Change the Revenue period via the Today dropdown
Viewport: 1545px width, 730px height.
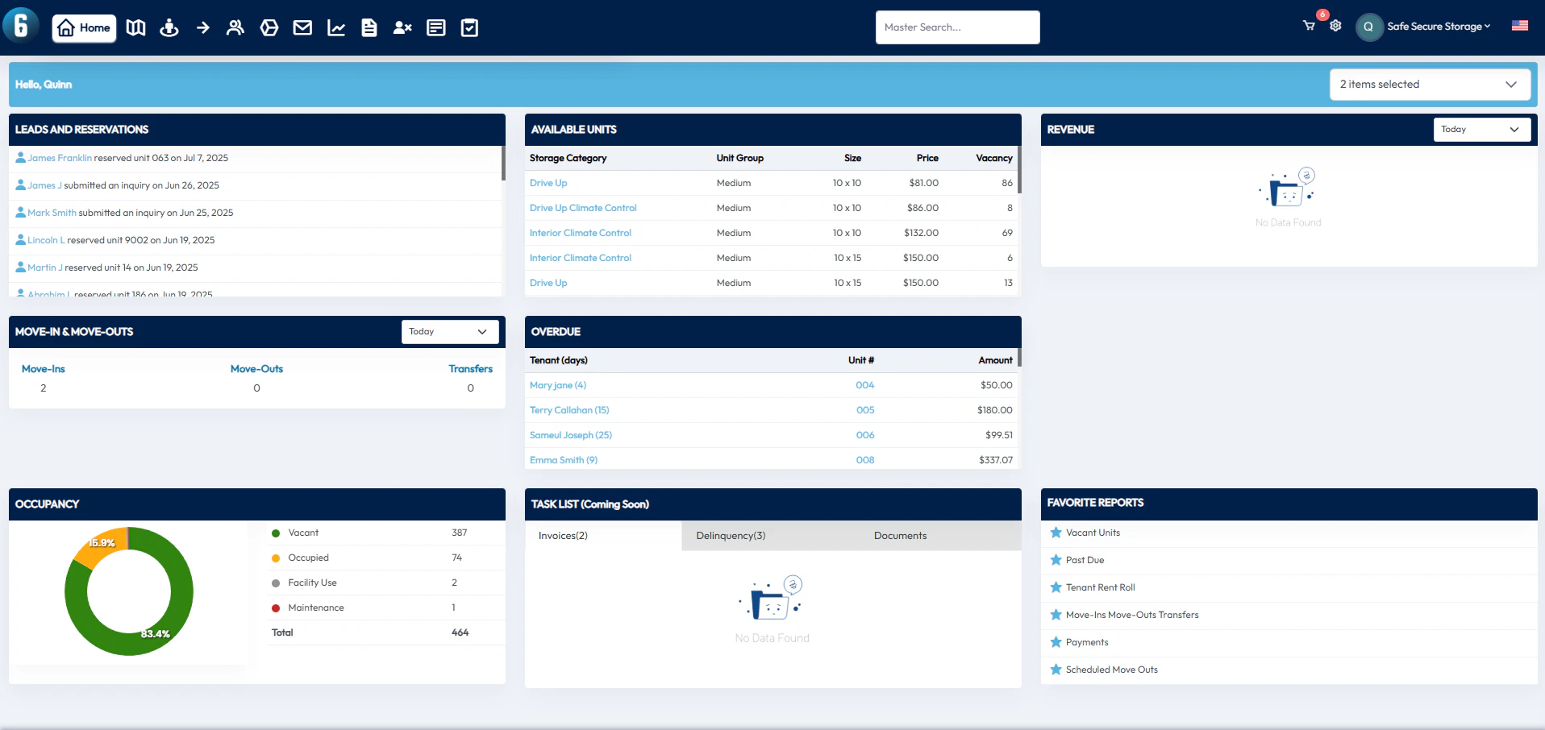[1481, 129]
